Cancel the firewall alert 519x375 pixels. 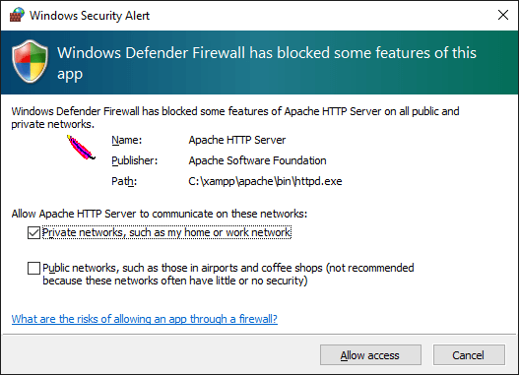coord(469,355)
